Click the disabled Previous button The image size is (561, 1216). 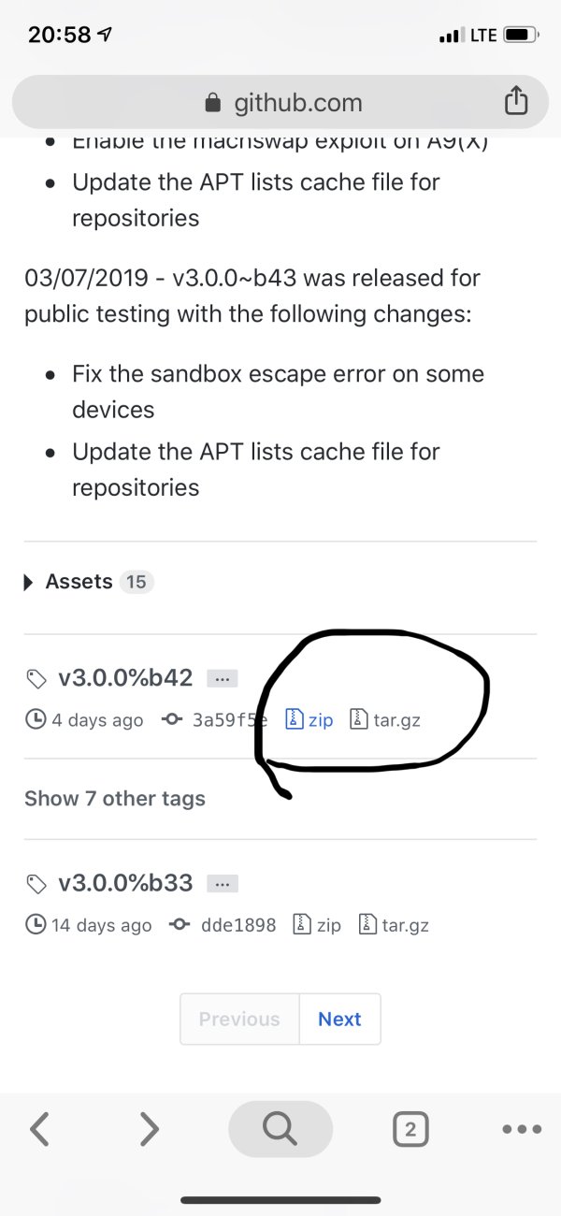pyautogui.click(x=239, y=1019)
